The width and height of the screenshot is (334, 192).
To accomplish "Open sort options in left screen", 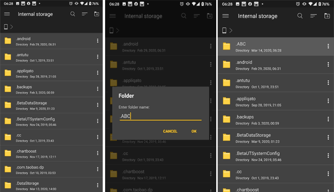I will [x=84, y=14].
